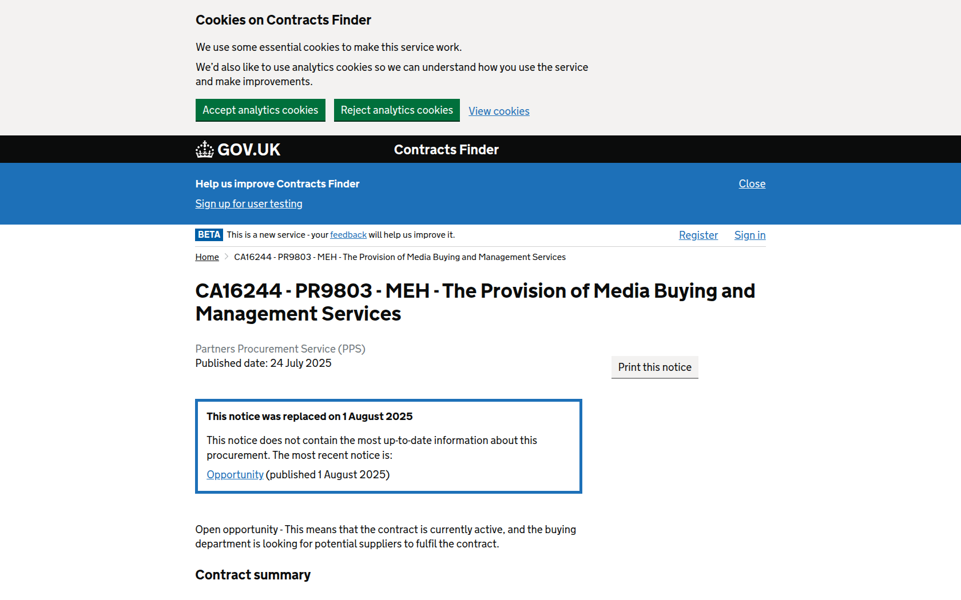The width and height of the screenshot is (961, 600).
Task: Close the Help us improve banner
Action: click(x=752, y=184)
